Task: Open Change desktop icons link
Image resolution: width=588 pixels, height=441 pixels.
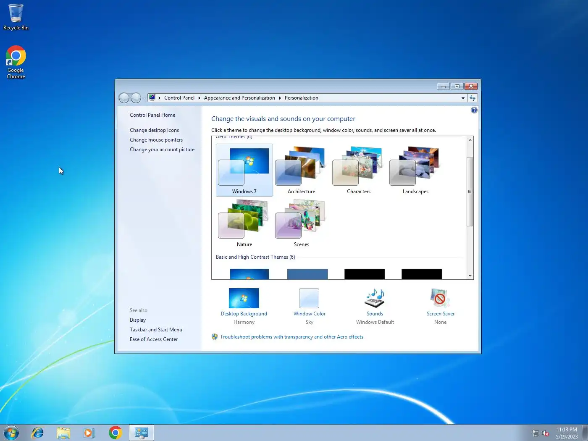Action: click(x=154, y=130)
